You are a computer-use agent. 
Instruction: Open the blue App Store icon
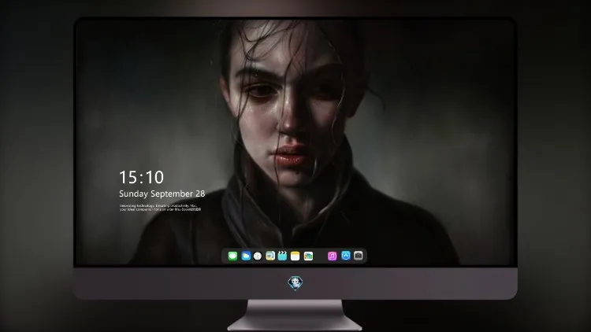pyautogui.click(x=346, y=256)
